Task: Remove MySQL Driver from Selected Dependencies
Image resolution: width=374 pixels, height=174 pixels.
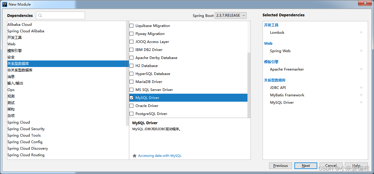Action: pos(361,102)
